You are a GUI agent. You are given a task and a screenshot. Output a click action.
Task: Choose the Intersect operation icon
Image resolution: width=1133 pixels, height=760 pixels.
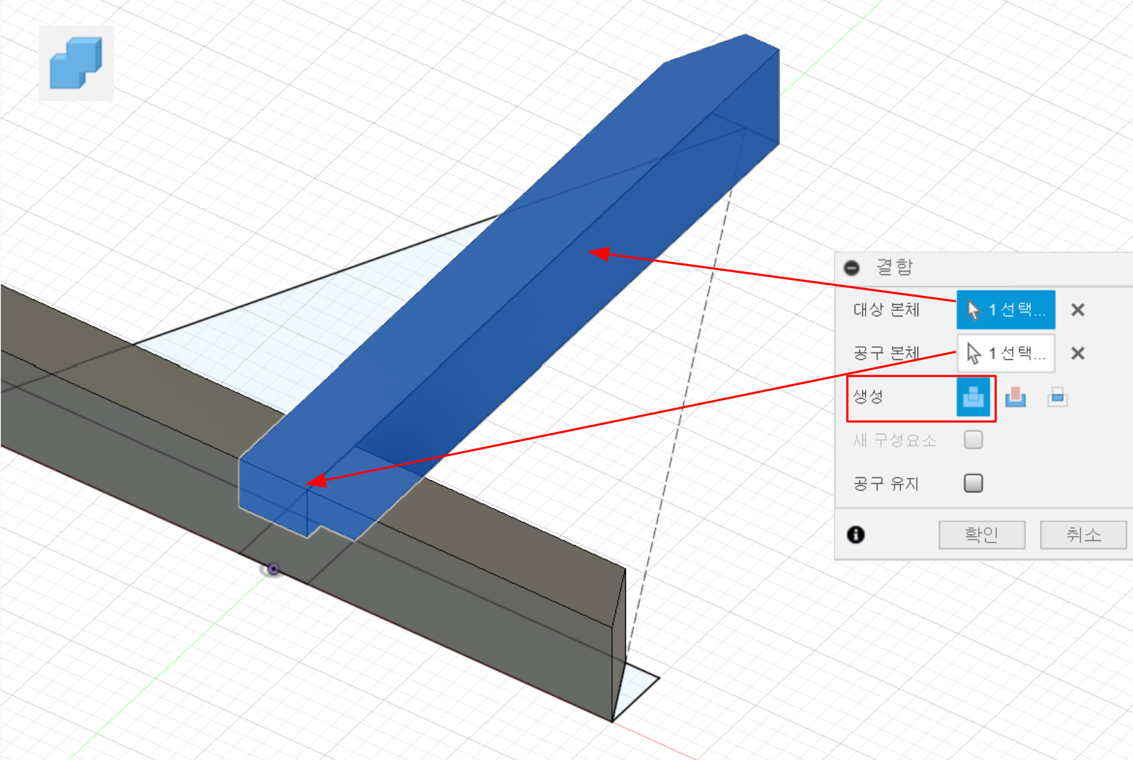(x=1058, y=397)
